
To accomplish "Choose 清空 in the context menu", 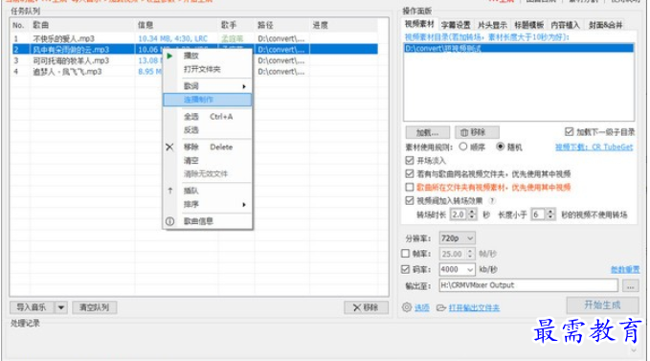I will 191,161.
